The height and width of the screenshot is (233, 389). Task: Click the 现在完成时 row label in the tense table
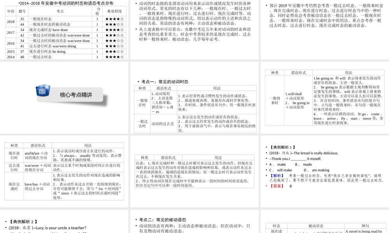[x=14, y=186]
